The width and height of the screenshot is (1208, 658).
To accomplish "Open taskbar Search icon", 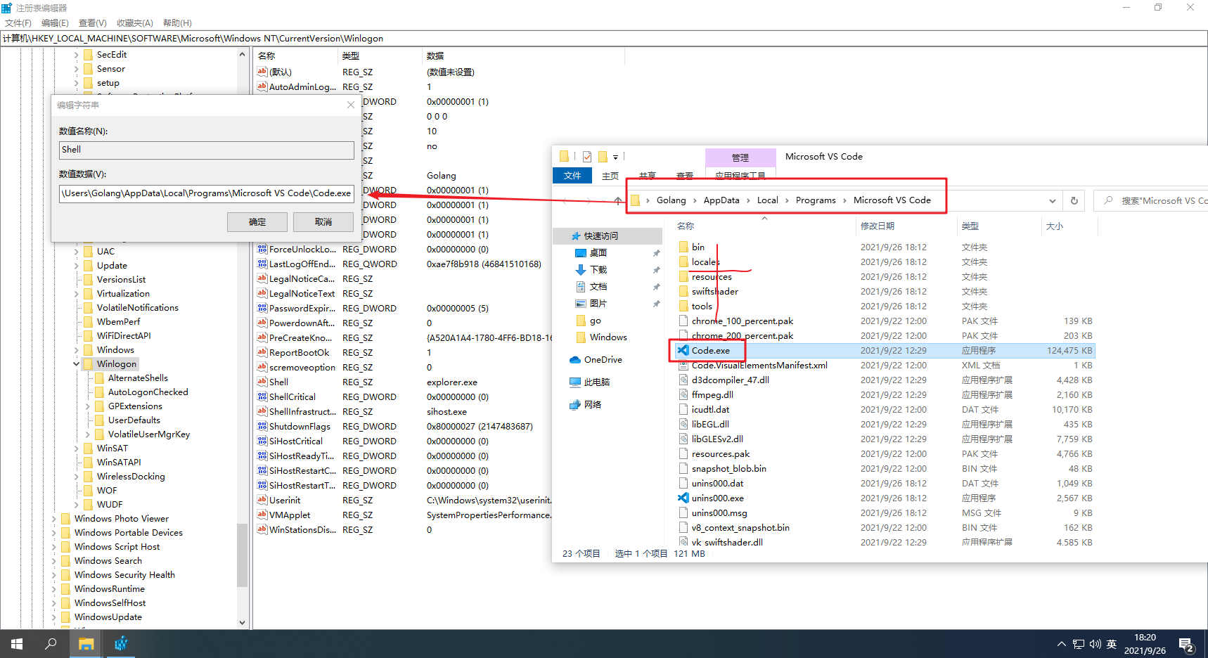I will [x=51, y=643].
